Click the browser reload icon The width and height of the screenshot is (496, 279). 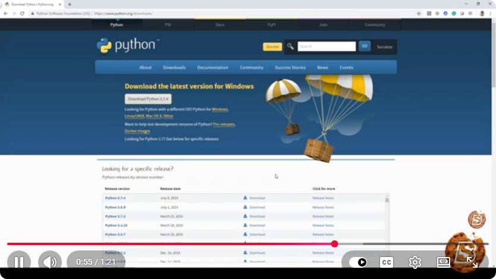click(22, 13)
